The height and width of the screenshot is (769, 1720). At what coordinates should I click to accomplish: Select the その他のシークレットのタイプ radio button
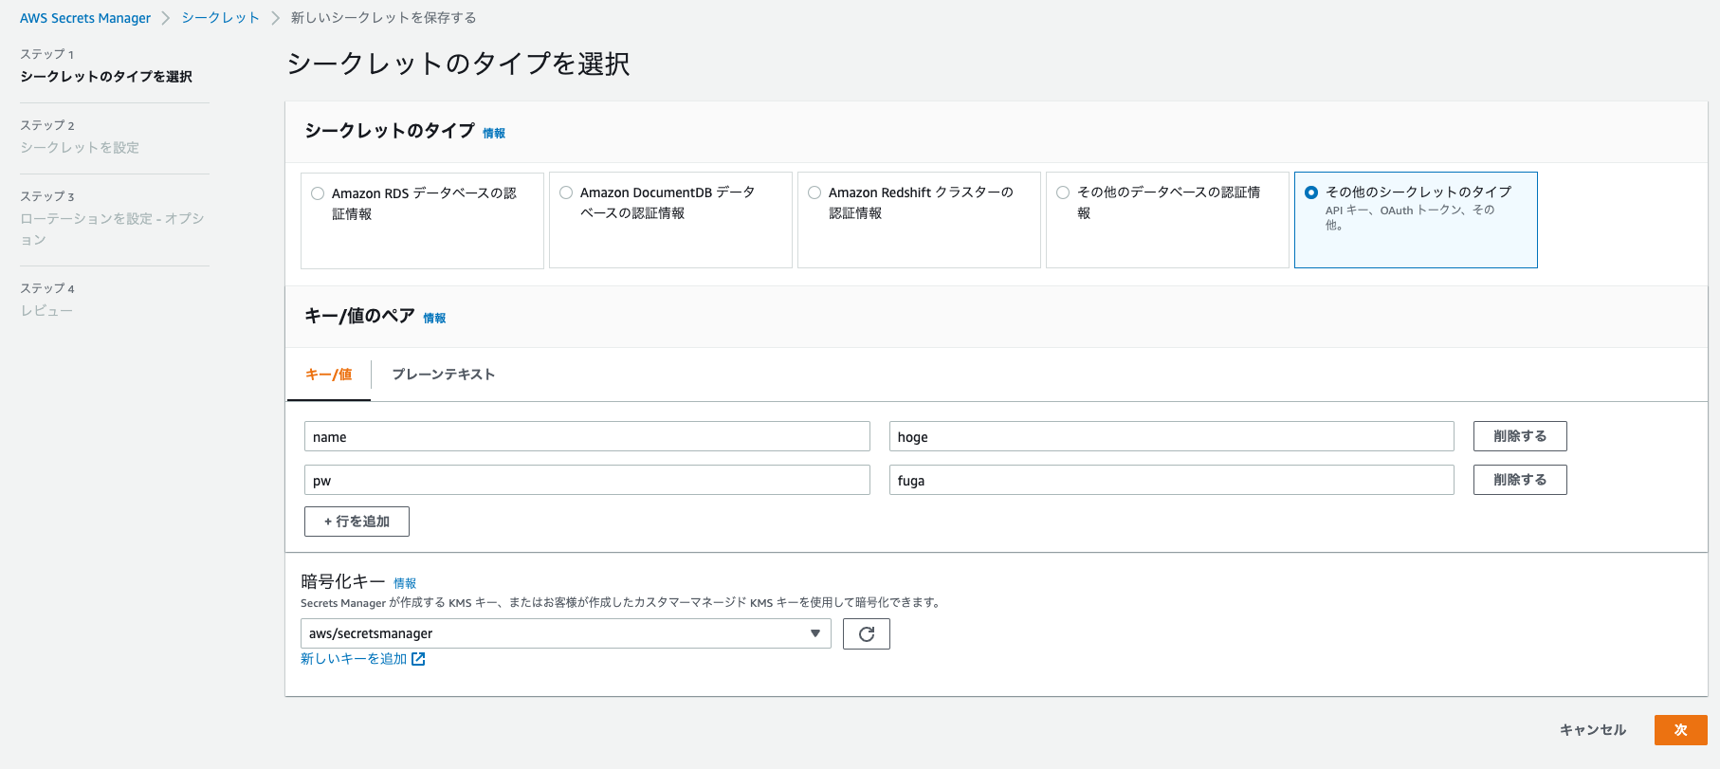click(x=1311, y=192)
